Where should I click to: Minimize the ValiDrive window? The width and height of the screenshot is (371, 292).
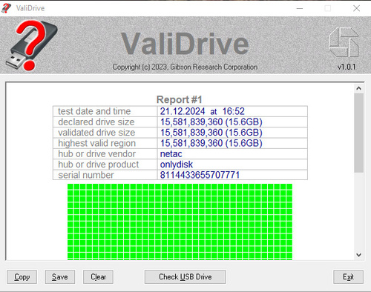300,8
